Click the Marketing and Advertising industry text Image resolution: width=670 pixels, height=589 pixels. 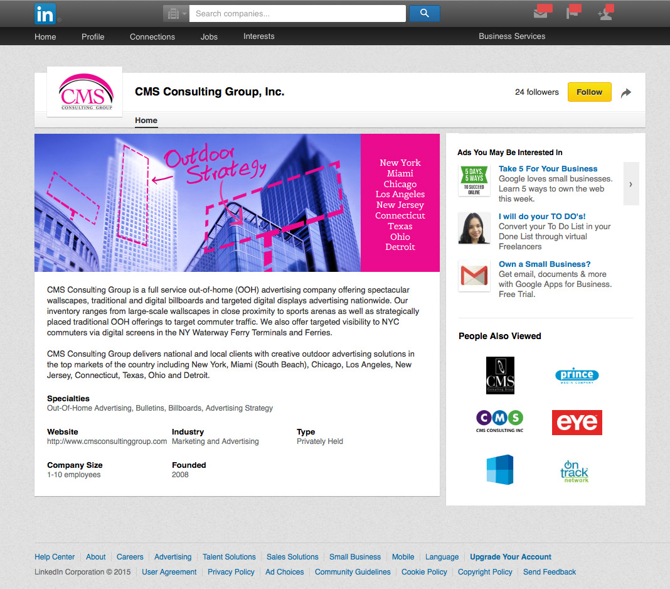pyautogui.click(x=215, y=441)
